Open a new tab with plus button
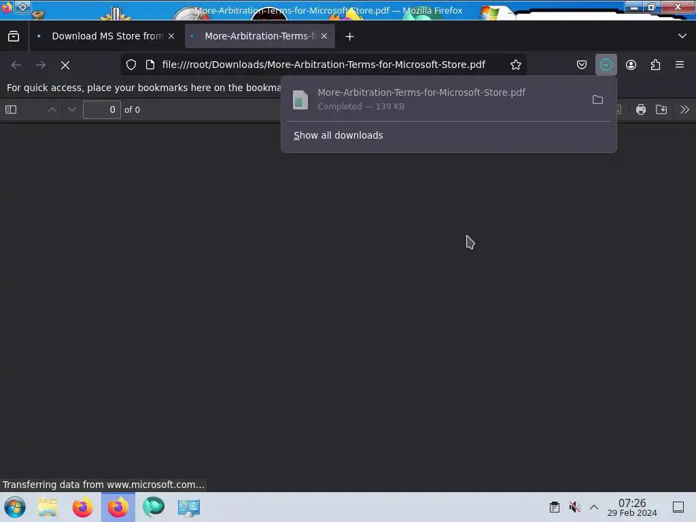 coord(350,37)
